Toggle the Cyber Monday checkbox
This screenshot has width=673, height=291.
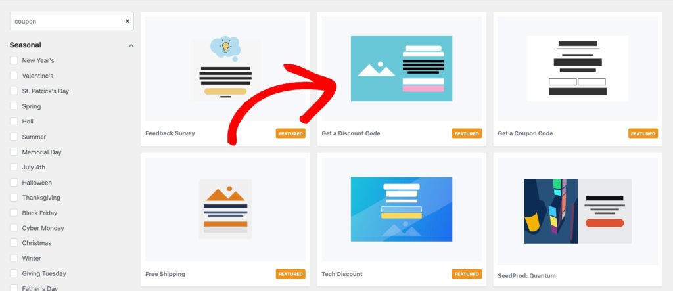14,228
